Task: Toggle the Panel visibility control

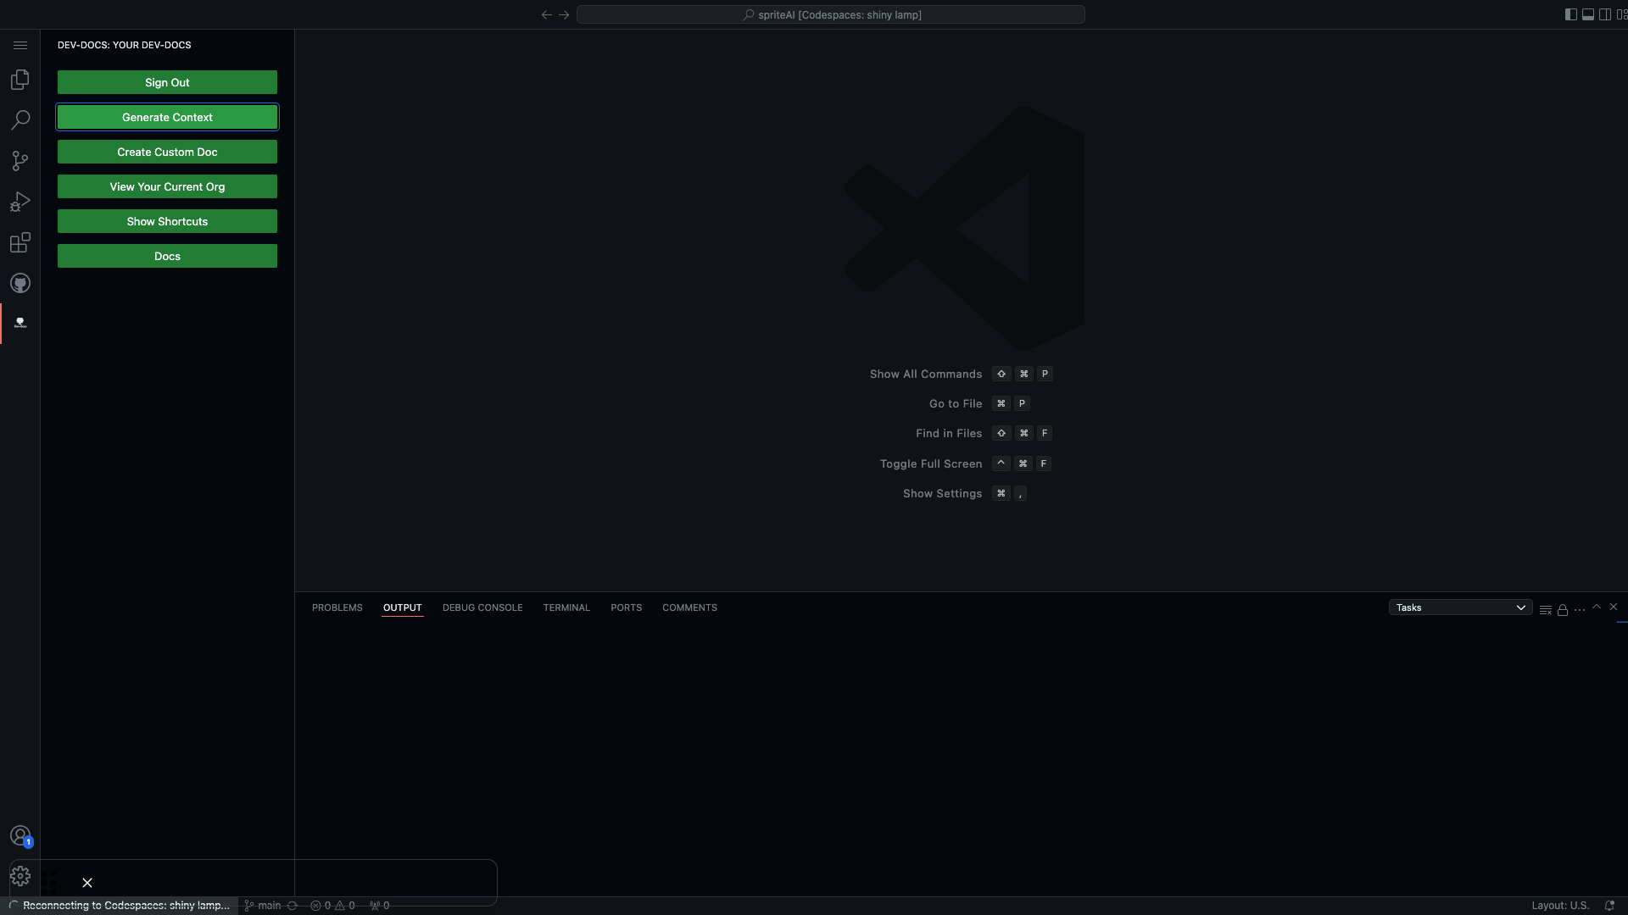Action: 1587,14
